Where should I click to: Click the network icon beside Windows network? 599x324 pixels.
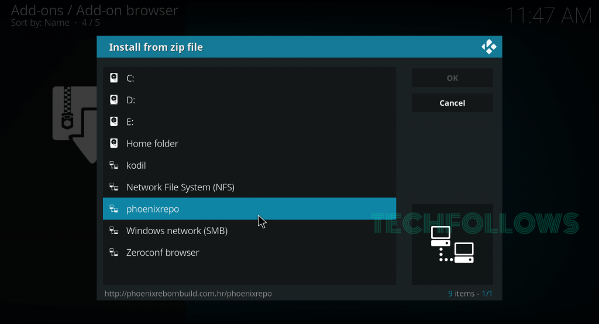(x=114, y=230)
